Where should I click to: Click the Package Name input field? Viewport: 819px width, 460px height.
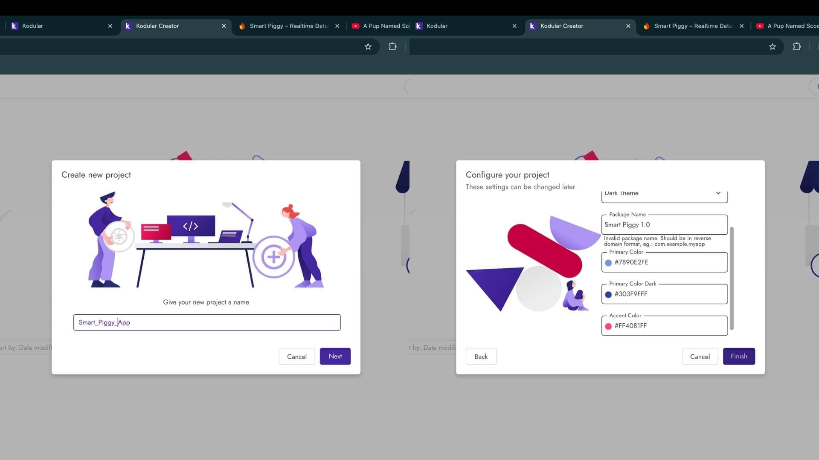[665, 225]
